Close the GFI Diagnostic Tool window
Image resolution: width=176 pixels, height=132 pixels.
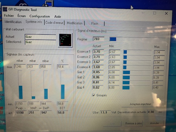click(x=166, y=13)
